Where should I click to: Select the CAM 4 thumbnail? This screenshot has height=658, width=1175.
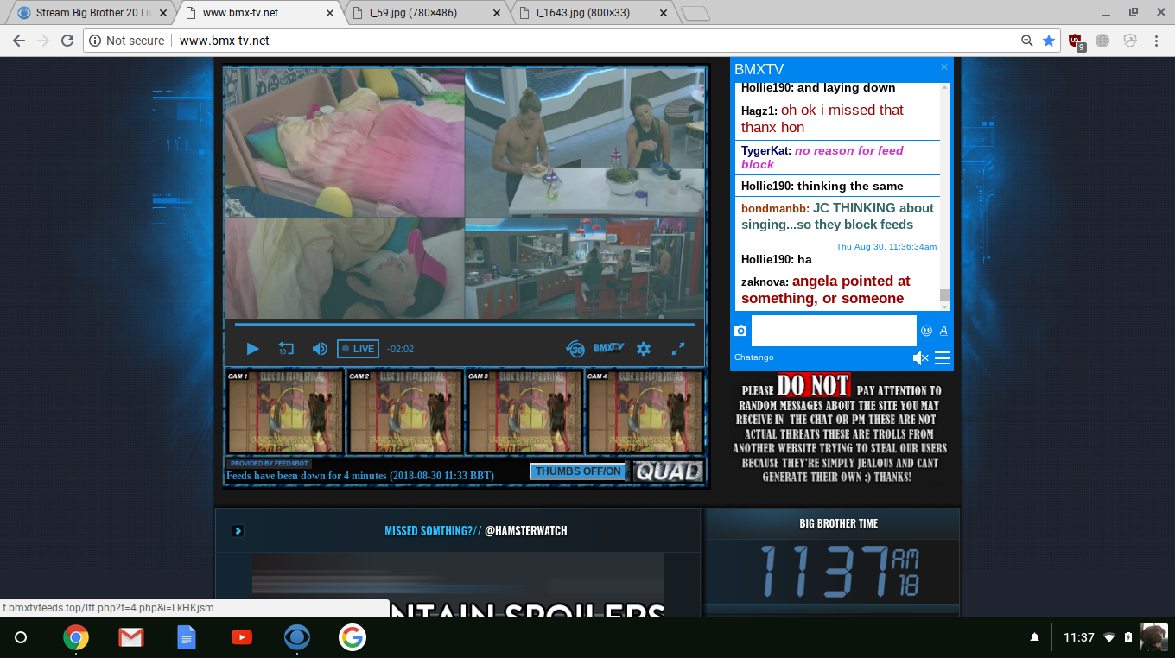(645, 412)
